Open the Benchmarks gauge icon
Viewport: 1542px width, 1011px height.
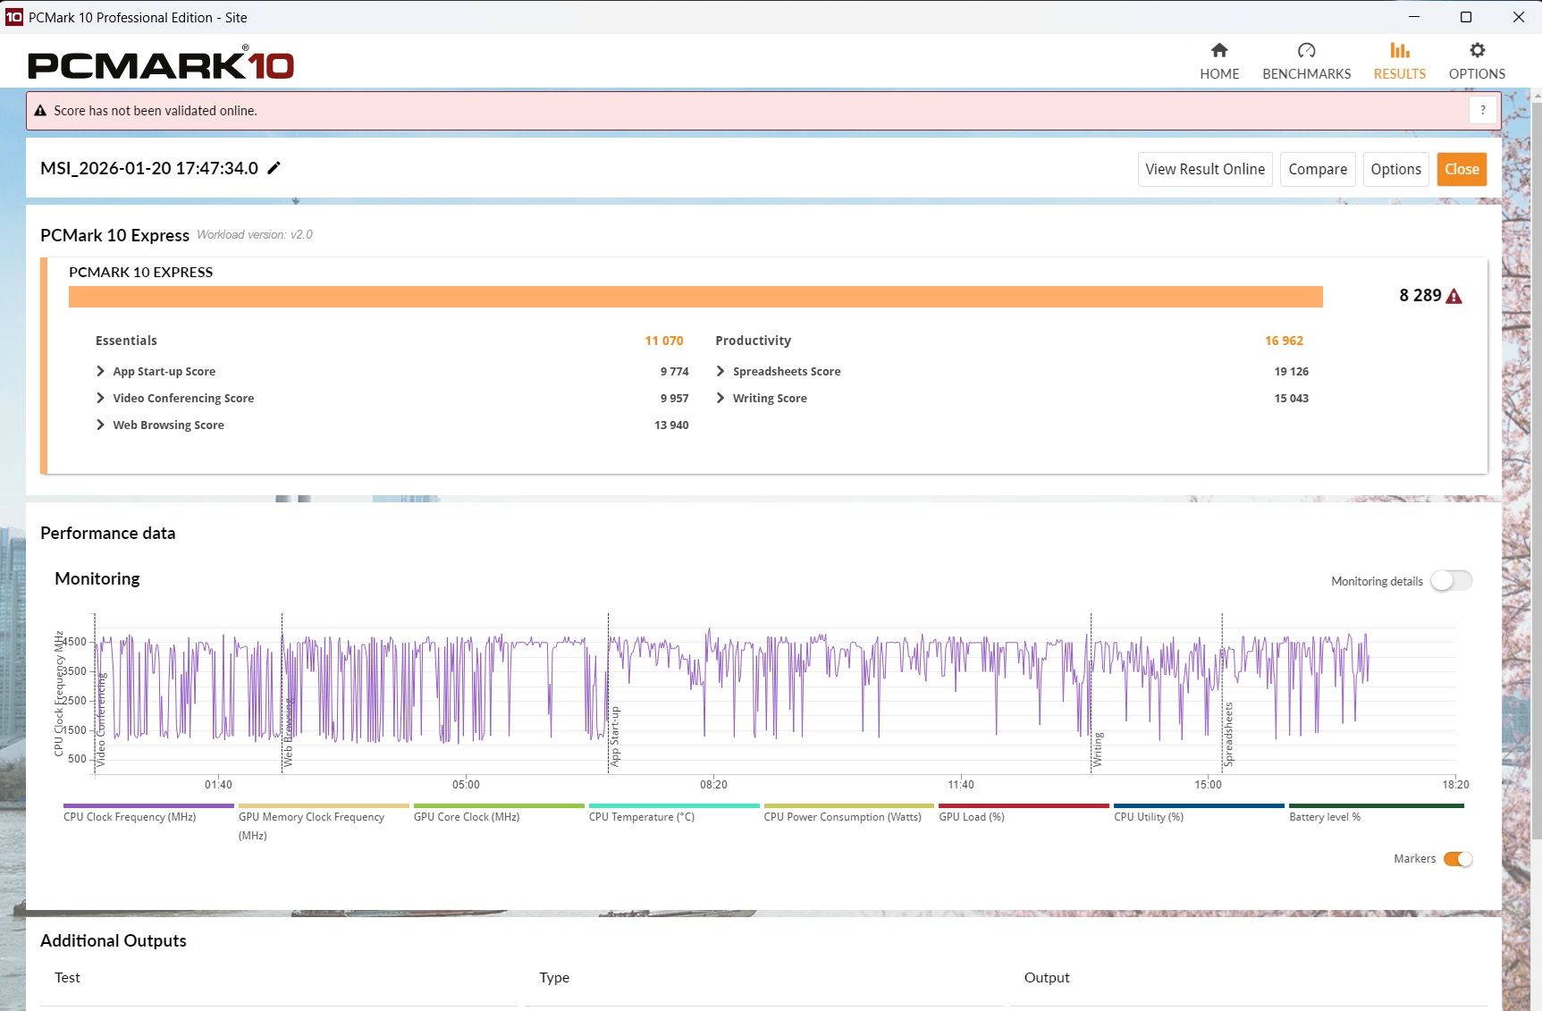coord(1306,51)
